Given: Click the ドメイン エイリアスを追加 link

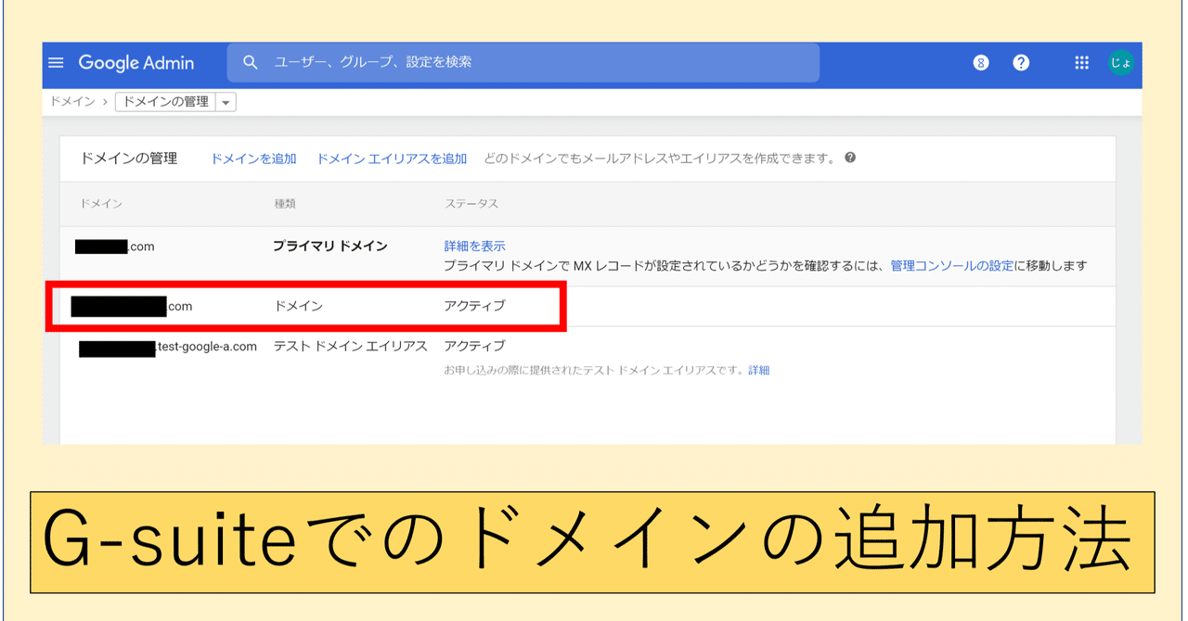Looking at the screenshot, I should pos(392,158).
